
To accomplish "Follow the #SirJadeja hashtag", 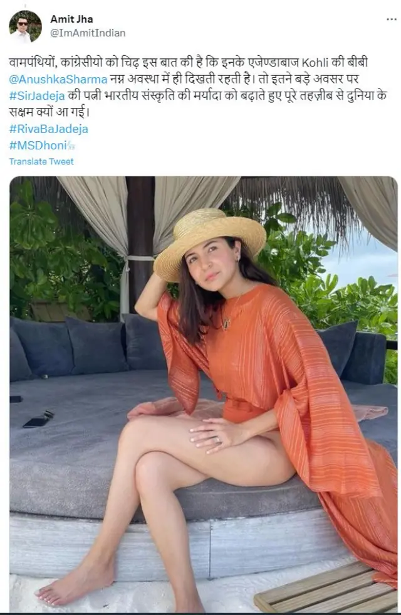I will 37,95.
